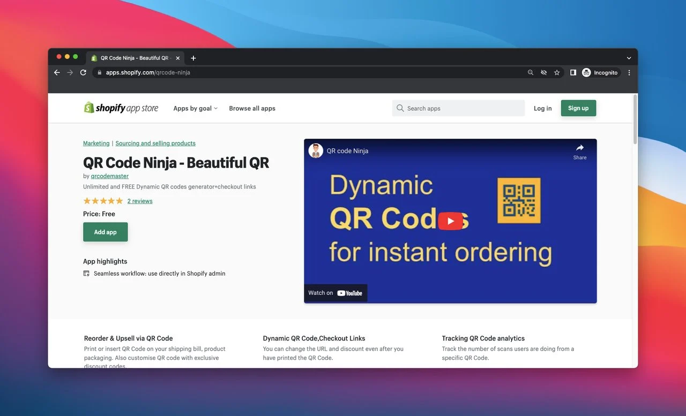Click the QR code Ninja channel avatar
Screen dimensions: 686x416
click(316, 150)
